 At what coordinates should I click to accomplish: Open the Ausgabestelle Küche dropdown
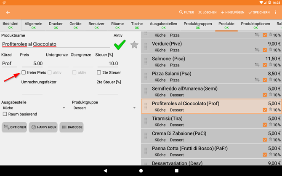tap(34, 108)
